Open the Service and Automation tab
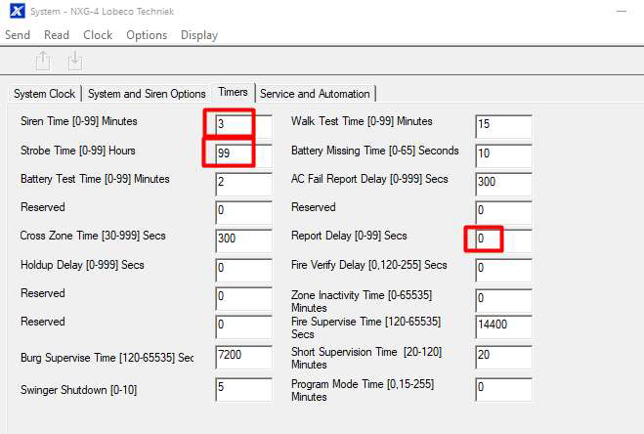 click(315, 94)
